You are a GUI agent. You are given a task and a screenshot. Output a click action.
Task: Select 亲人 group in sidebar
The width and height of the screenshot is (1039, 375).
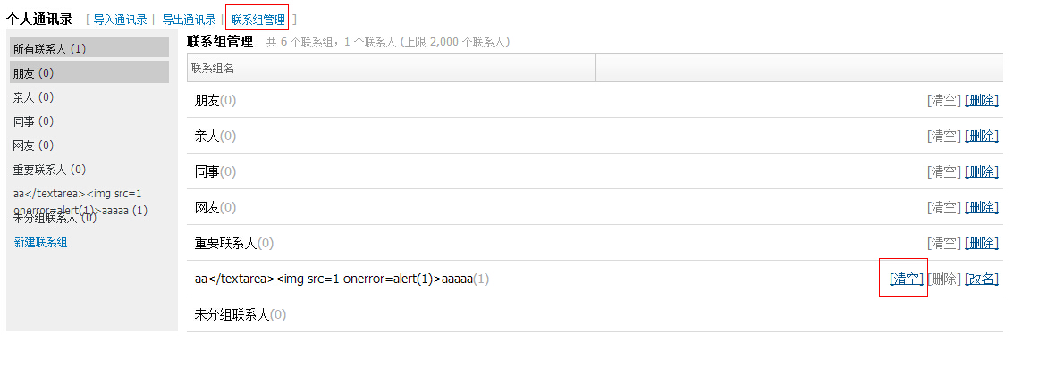tap(33, 97)
